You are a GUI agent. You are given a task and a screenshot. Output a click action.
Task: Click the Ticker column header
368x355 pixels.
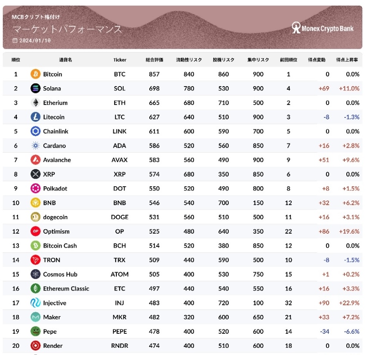[x=120, y=60]
